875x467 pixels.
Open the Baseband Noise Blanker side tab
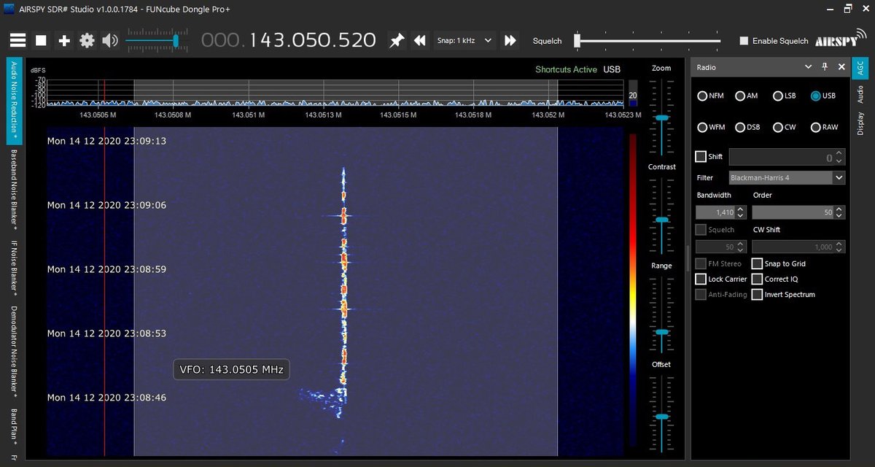tap(12, 191)
